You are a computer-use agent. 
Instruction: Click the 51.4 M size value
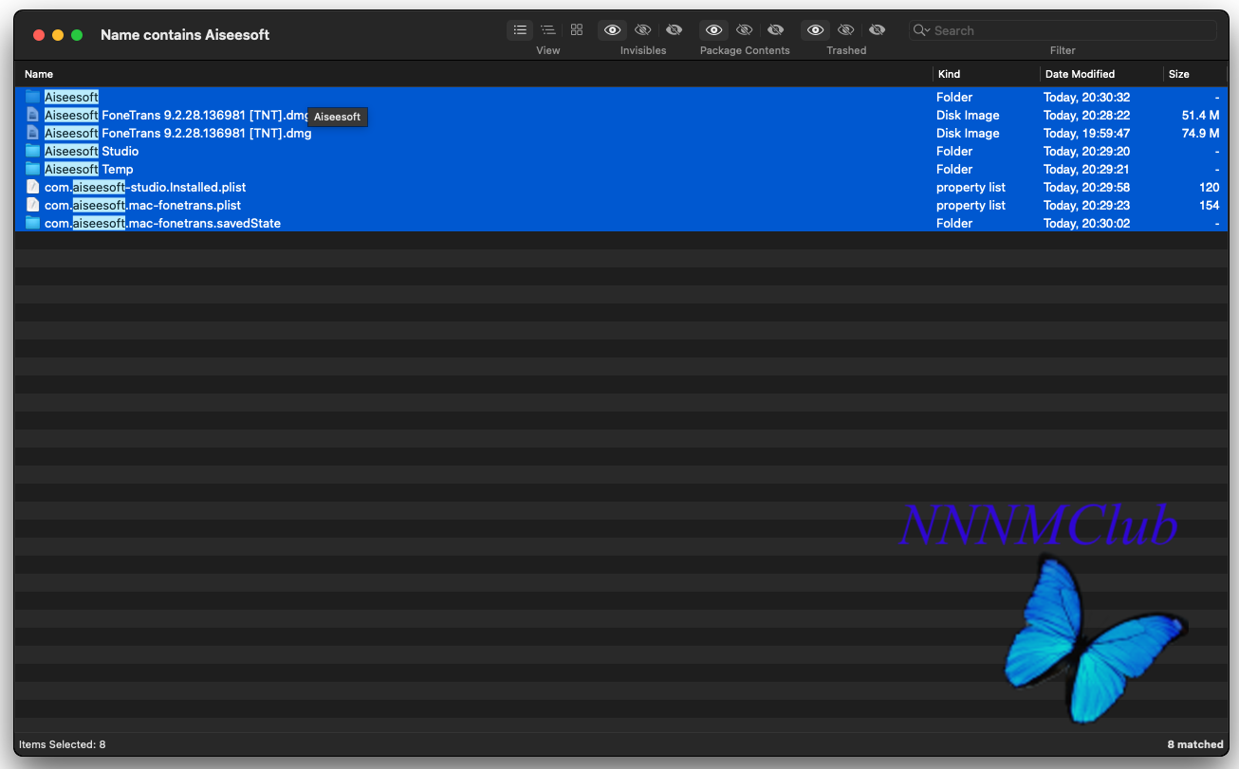(x=1200, y=115)
